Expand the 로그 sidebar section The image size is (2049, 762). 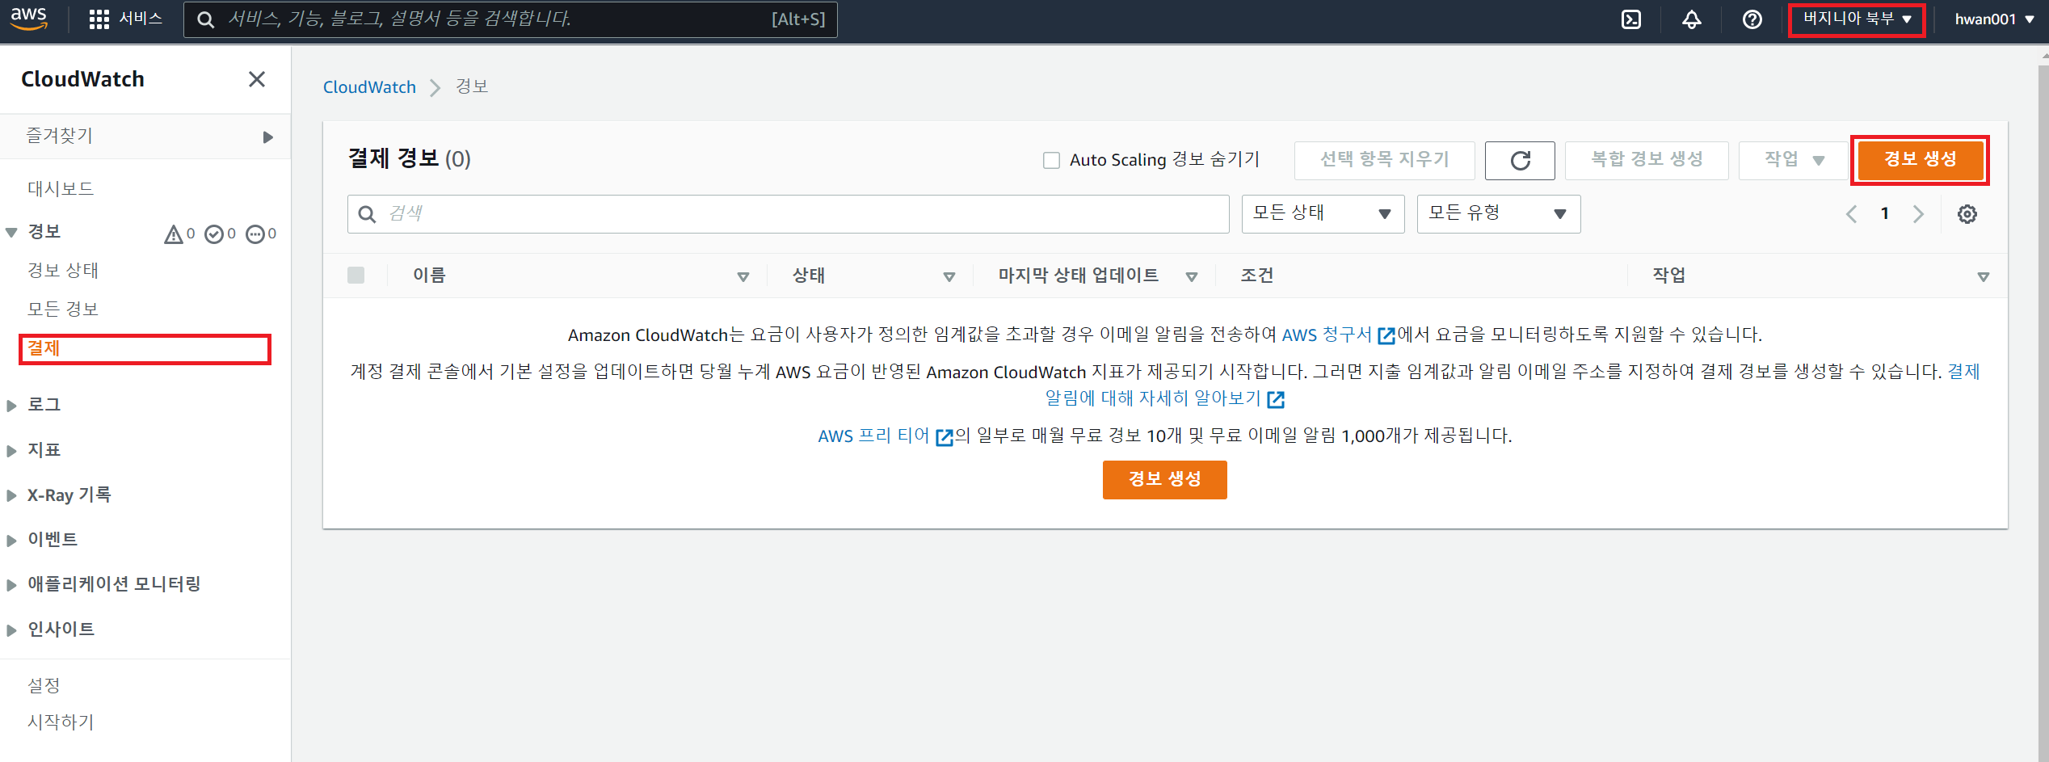tap(11, 406)
